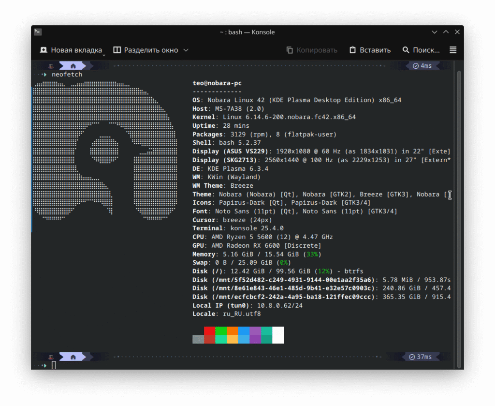The width and height of the screenshot is (495, 406).
Task: Click the blue color block
Action: 244,331
